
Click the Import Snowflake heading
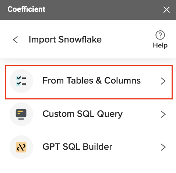[65, 40]
